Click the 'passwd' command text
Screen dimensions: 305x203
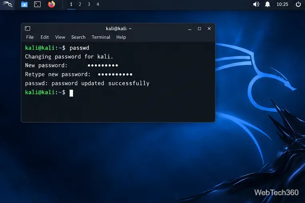80,48
